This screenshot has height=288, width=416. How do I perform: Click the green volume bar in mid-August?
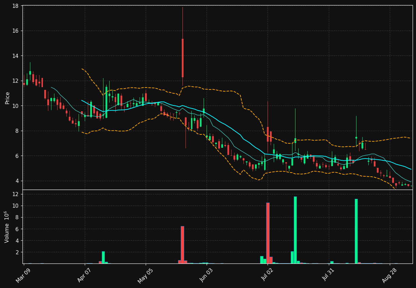356,231
